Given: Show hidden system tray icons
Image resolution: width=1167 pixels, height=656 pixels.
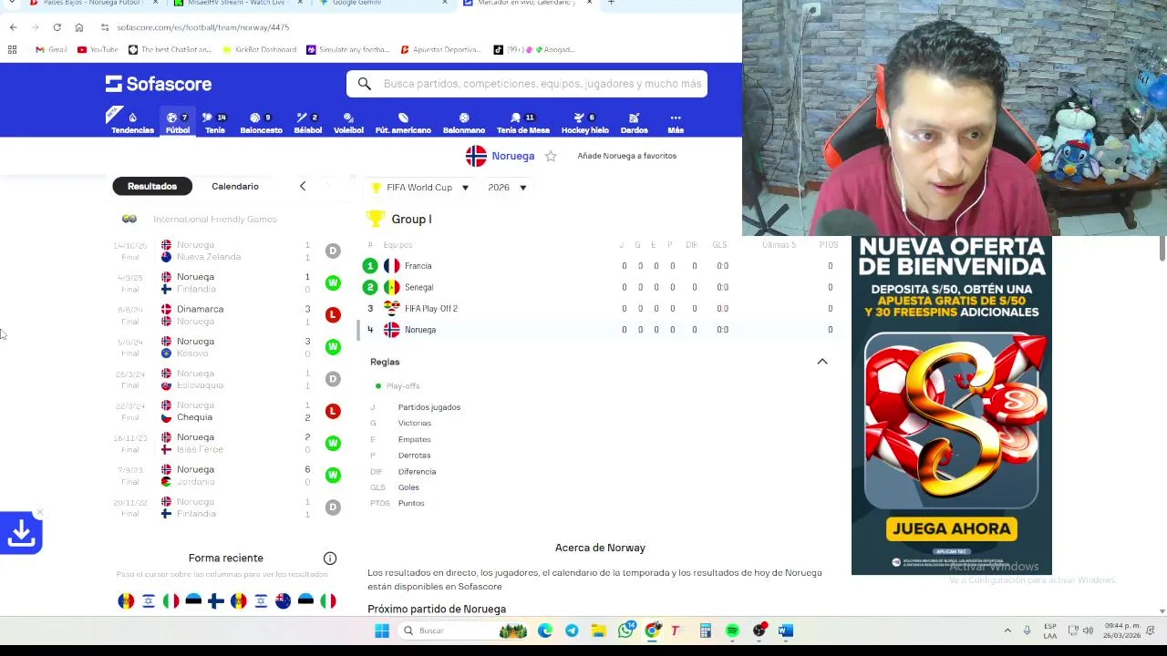Looking at the screenshot, I should click(1007, 630).
